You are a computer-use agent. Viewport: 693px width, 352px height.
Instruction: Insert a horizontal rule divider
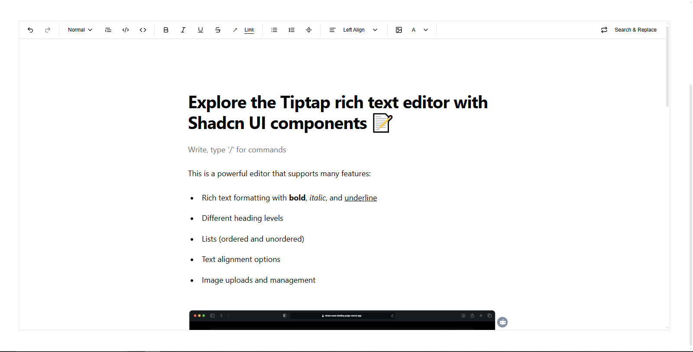[x=309, y=30]
